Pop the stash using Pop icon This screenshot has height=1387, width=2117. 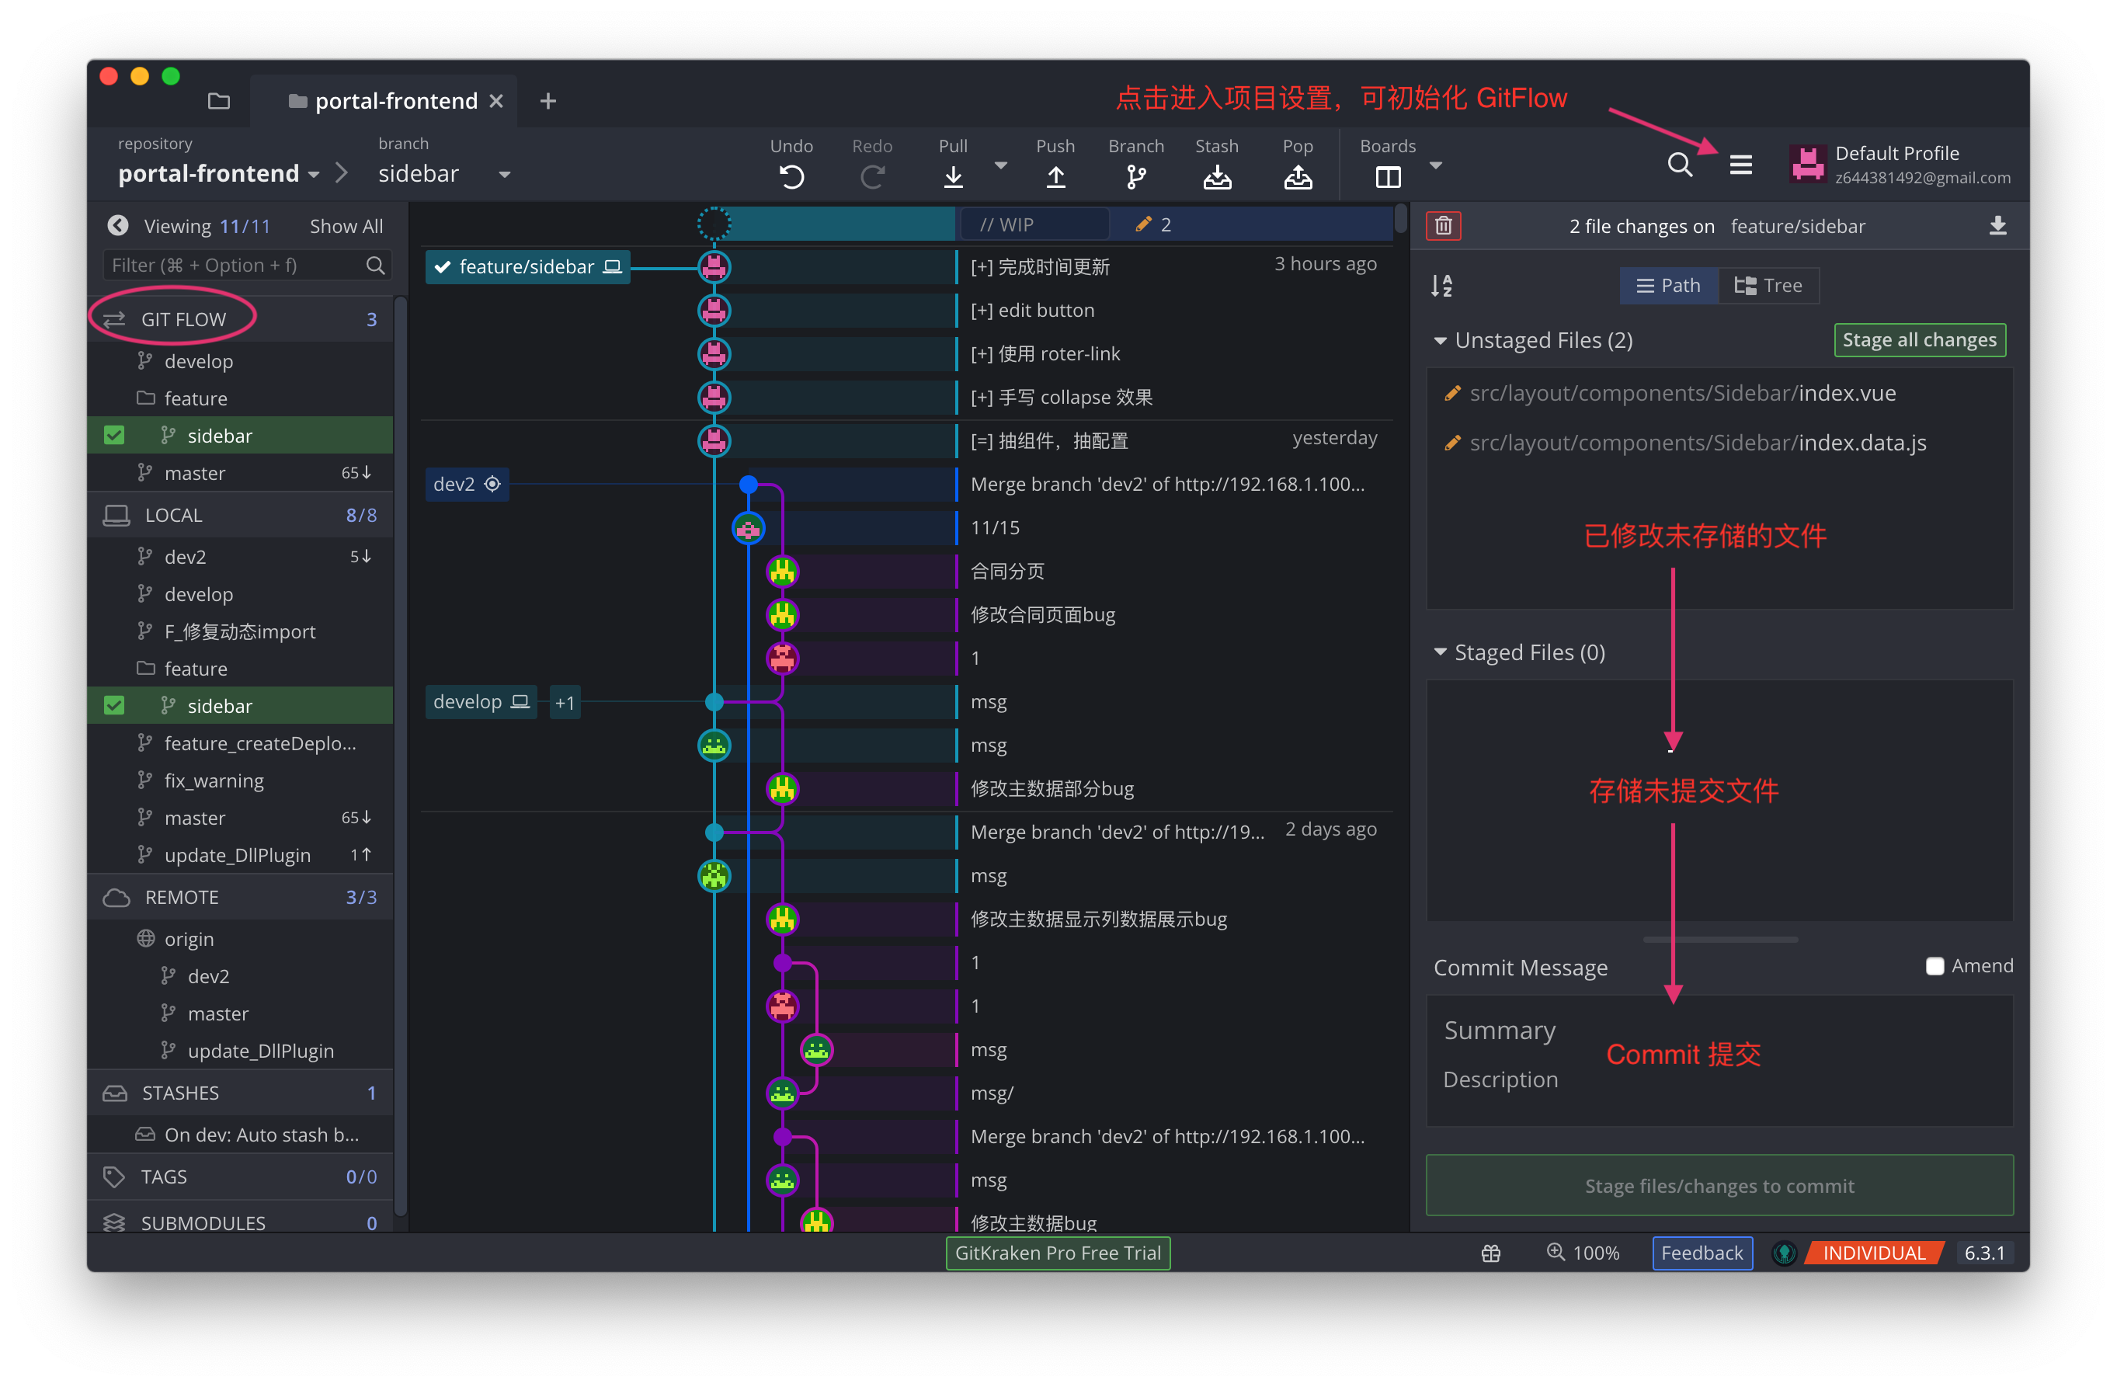(x=1297, y=177)
